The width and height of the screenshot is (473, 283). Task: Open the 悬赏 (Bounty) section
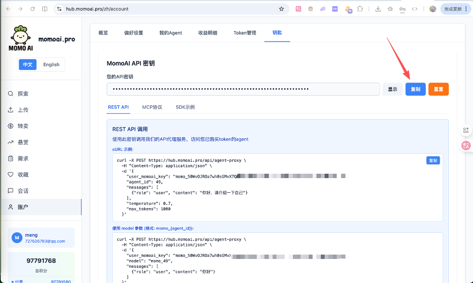click(x=22, y=142)
